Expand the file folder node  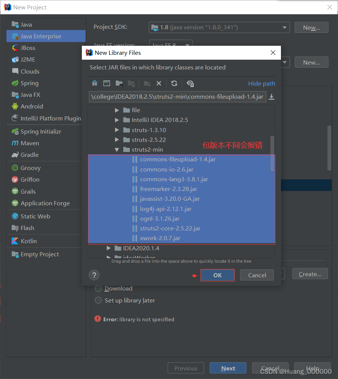point(117,110)
